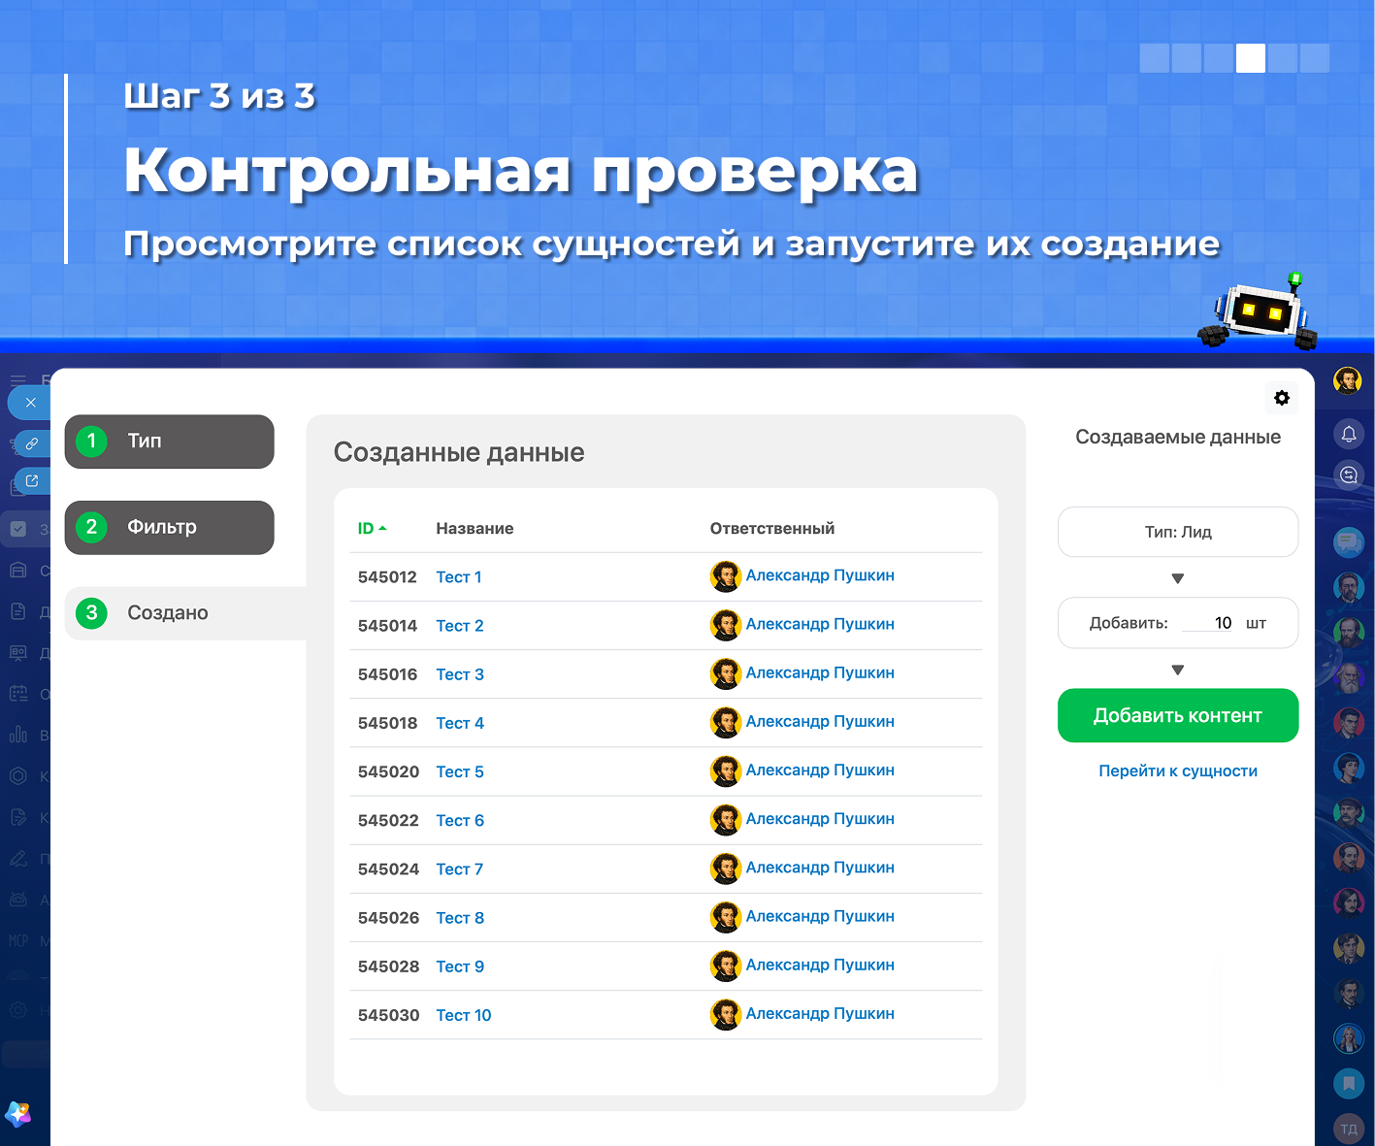The width and height of the screenshot is (1375, 1146).
Task: Open the settings gear in the panel corner
Action: point(1282,398)
